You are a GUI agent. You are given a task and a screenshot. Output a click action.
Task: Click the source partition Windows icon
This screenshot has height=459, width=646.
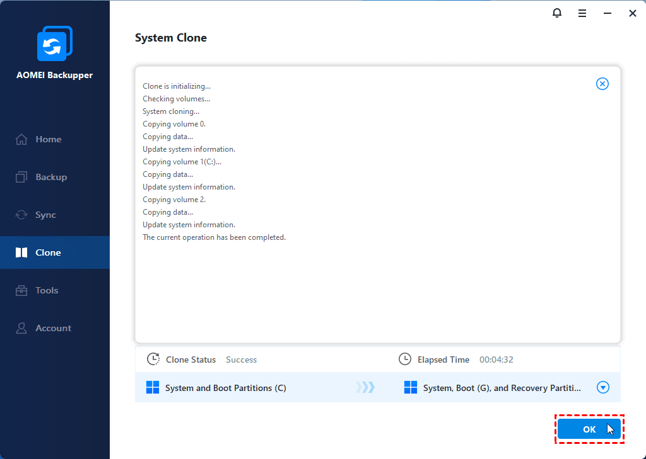point(153,387)
